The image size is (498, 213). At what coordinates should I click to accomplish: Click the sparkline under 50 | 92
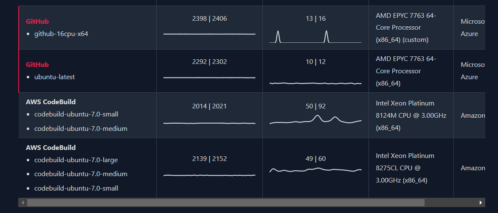click(x=316, y=120)
